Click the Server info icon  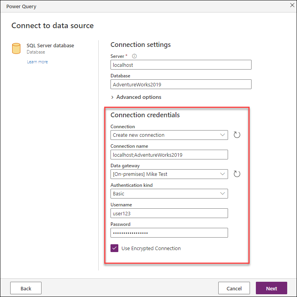point(134,56)
